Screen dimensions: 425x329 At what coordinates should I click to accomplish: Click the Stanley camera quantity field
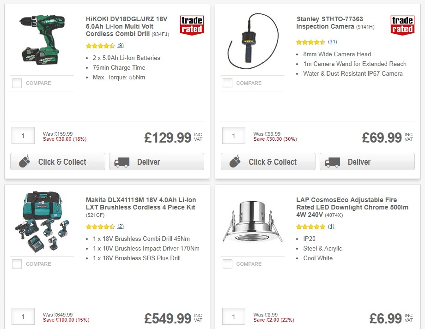click(x=233, y=135)
